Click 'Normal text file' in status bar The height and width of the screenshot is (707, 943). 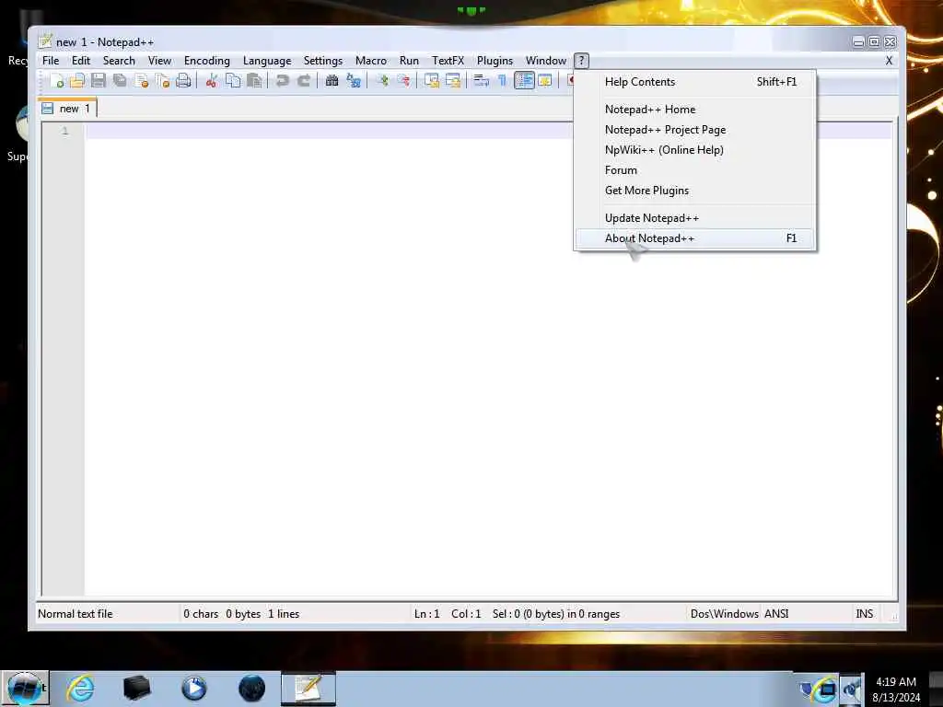[76, 614]
